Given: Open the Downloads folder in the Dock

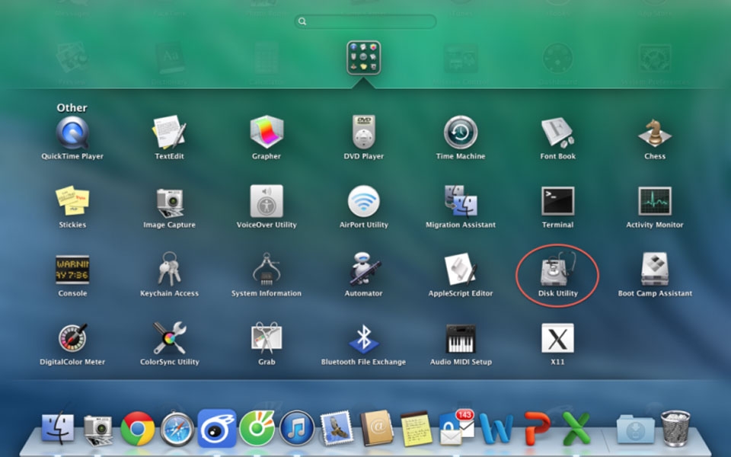Looking at the screenshot, I should pos(635,429).
